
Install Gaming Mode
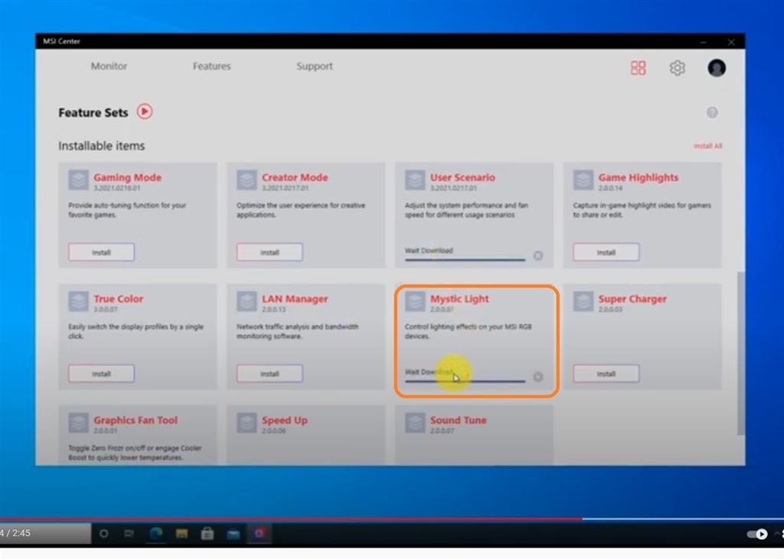pos(101,252)
